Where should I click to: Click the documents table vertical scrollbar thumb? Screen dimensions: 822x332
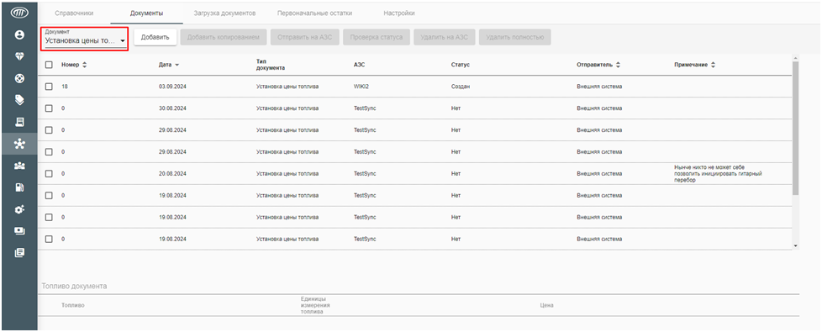pos(795,128)
